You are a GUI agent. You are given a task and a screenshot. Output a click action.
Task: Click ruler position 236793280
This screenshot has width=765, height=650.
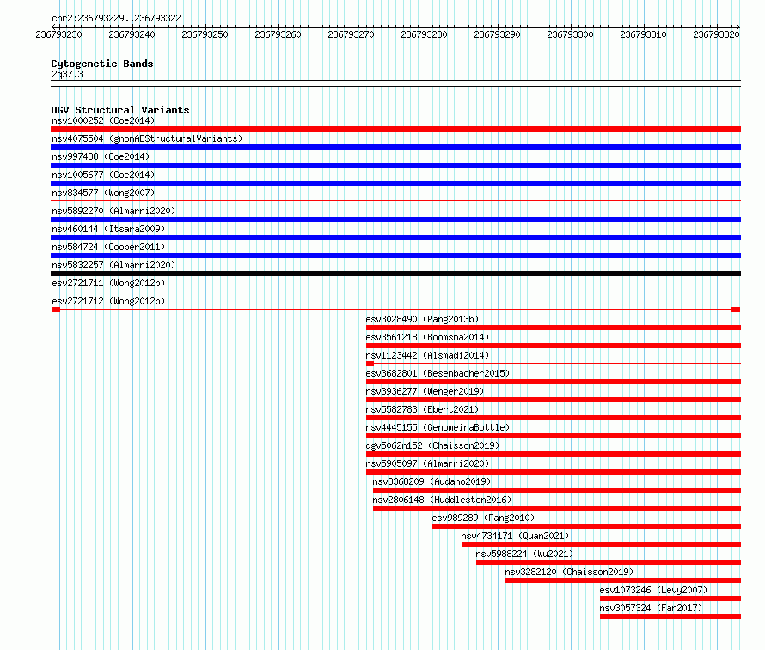[x=424, y=34]
